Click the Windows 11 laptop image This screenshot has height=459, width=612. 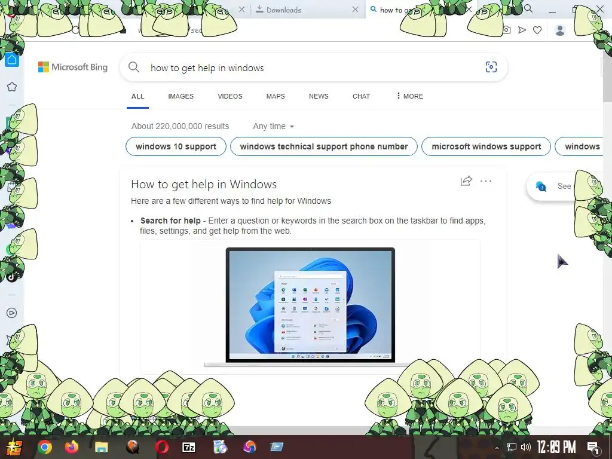(310, 307)
